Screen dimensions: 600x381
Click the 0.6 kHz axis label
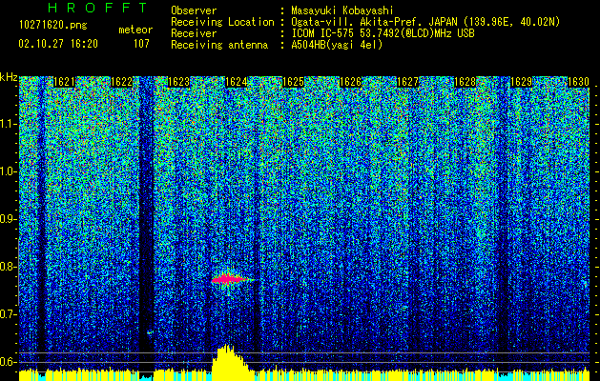click(x=9, y=362)
